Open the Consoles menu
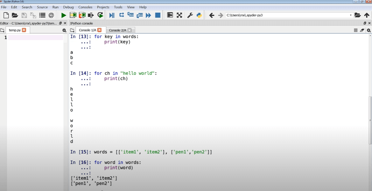Image resolution: width=372 pixels, height=191 pixels. click(x=85, y=7)
